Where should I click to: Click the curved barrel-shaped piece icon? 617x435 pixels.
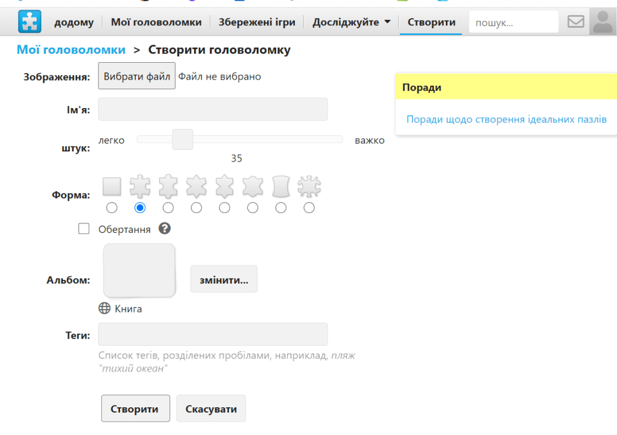pos(281,186)
